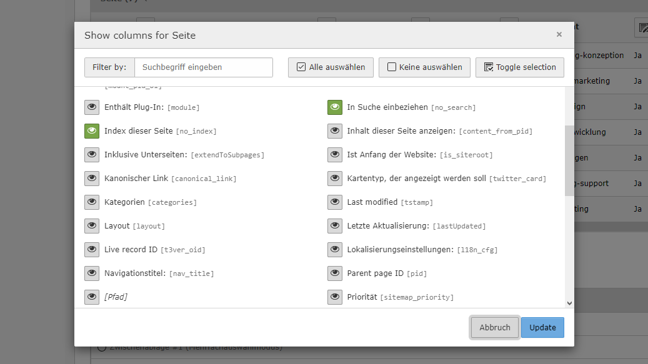Hide the Index dieser Seite column
The image size is (648, 364).
click(x=92, y=130)
